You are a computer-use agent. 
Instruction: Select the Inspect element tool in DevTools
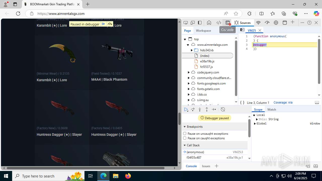[x=186, y=23]
